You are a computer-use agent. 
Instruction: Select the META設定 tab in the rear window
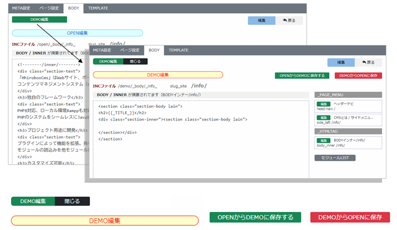[x=22, y=8]
